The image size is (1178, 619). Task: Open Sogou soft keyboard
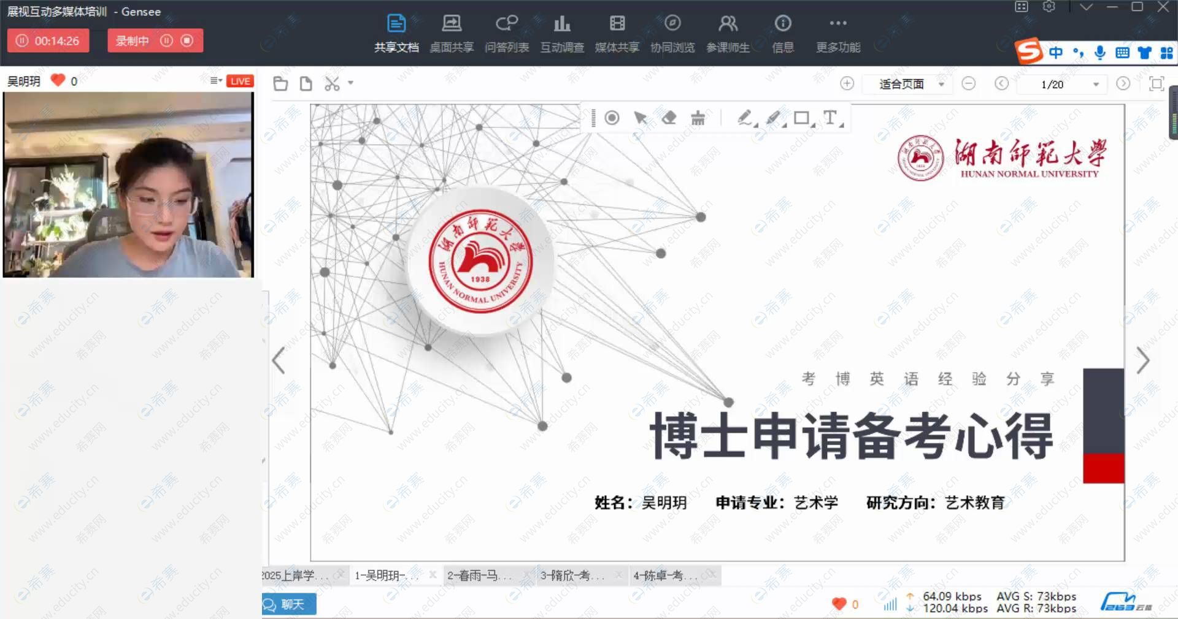coord(1122,53)
